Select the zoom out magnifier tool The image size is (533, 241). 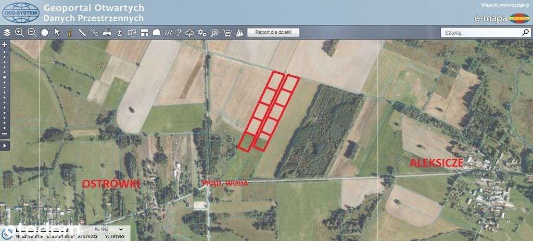(32, 33)
